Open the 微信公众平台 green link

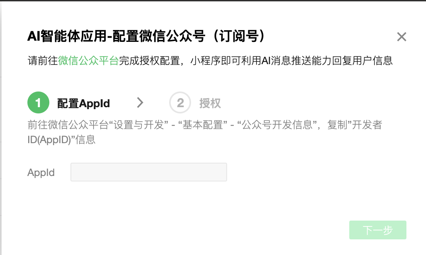(88, 61)
